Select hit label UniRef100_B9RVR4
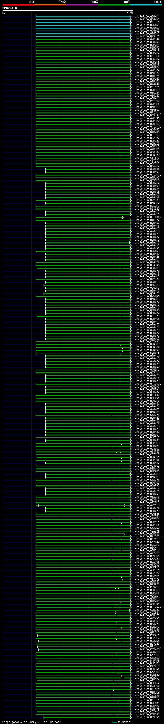Image resolution: width=164 pixels, height=724 pixels. point(147,53)
